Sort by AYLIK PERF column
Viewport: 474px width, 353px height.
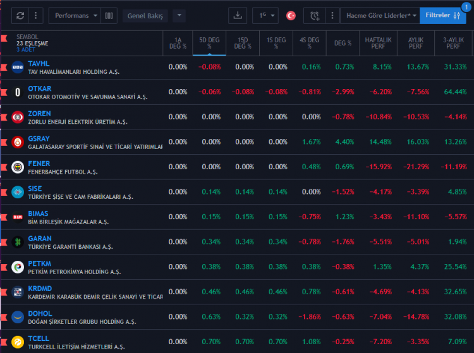[x=416, y=43]
